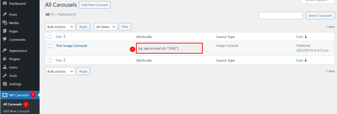Click the Appearance paintbrush icon
The image size is (337, 114).
tap(5, 51)
